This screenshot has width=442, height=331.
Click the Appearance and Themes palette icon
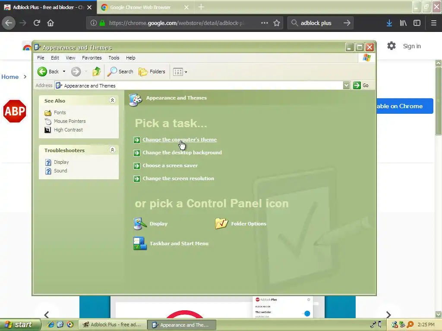pyautogui.click(x=135, y=100)
